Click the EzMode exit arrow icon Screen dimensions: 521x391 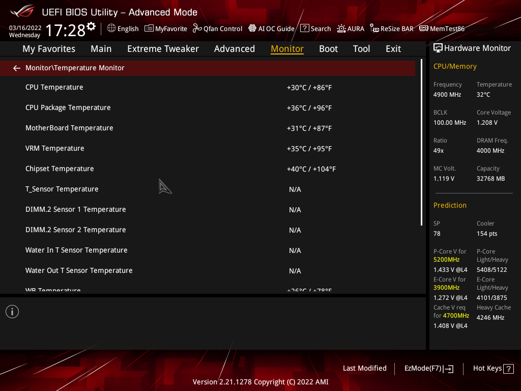pos(448,369)
